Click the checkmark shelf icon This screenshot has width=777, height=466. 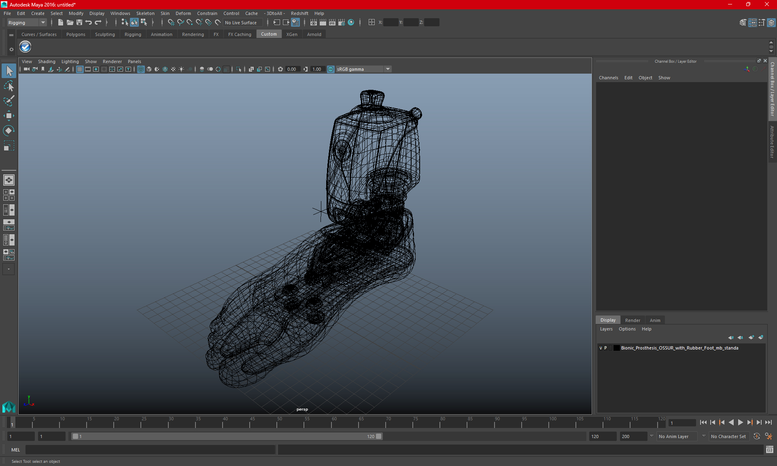(x=25, y=47)
